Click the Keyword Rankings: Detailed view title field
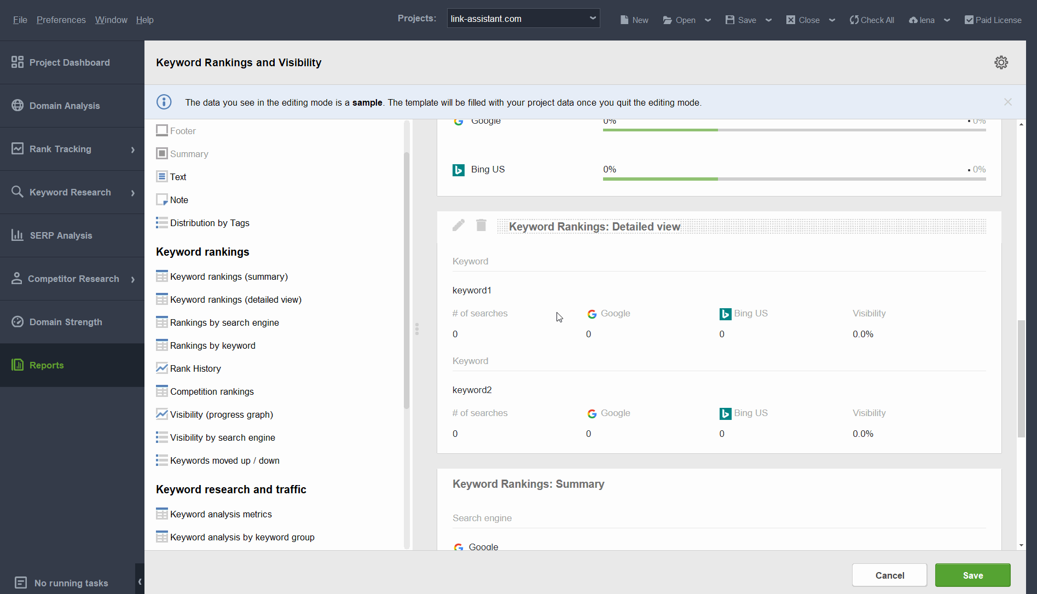This screenshot has width=1037, height=594. point(741,227)
